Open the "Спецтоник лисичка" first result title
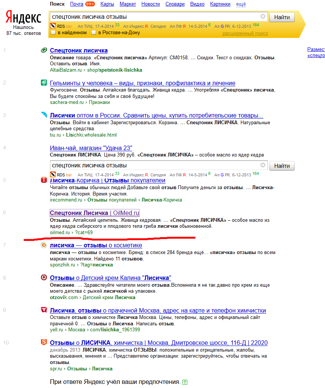The image size is (325, 388). pyautogui.click(x=79, y=51)
